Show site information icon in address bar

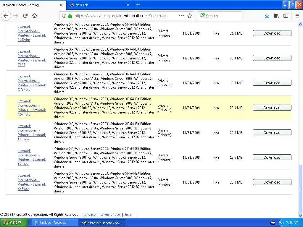pos(64,16)
